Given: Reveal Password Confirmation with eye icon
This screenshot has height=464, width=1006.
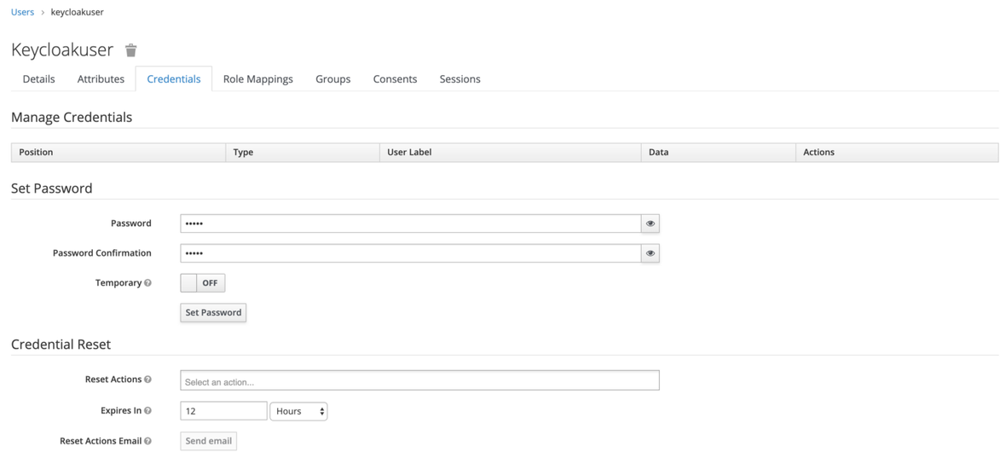Looking at the screenshot, I should [x=650, y=253].
